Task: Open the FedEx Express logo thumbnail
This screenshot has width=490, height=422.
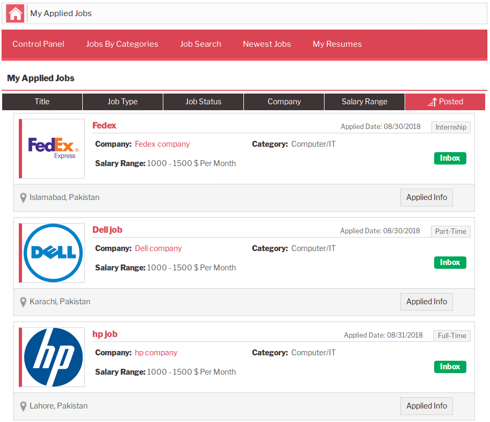Action: (52, 148)
